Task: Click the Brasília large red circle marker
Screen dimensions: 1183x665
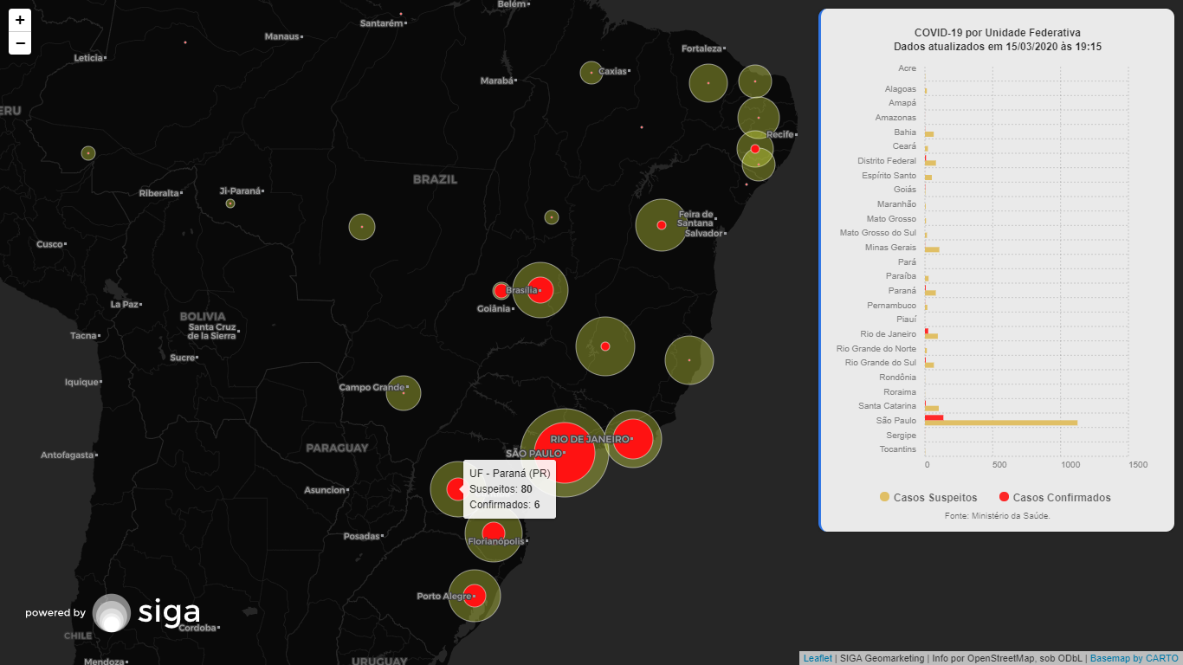Action: coord(540,290)
